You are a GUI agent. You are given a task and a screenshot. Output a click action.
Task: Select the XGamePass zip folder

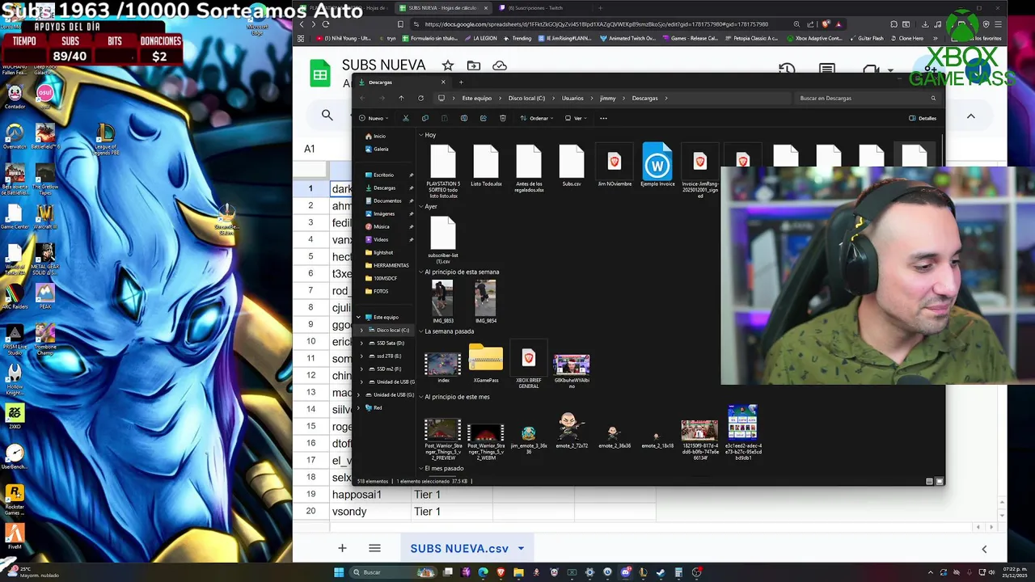tap(486, 363)
